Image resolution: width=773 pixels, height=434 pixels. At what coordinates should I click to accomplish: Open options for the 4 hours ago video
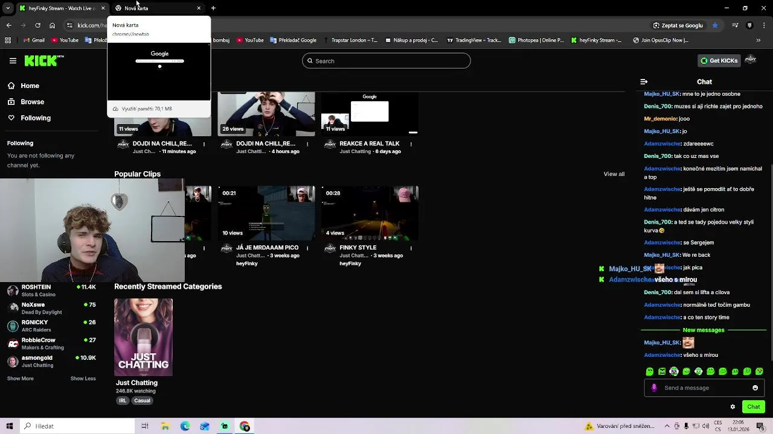click(307, 144)
